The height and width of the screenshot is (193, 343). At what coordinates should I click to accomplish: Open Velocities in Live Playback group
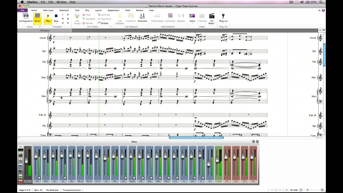point(142,18)
